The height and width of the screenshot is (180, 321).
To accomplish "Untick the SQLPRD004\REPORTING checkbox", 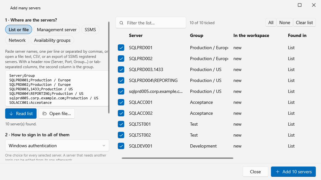I will [x=121, y=80].
